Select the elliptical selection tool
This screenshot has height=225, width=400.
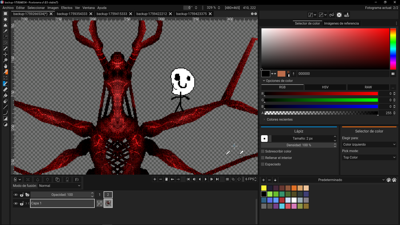(5, 20)
